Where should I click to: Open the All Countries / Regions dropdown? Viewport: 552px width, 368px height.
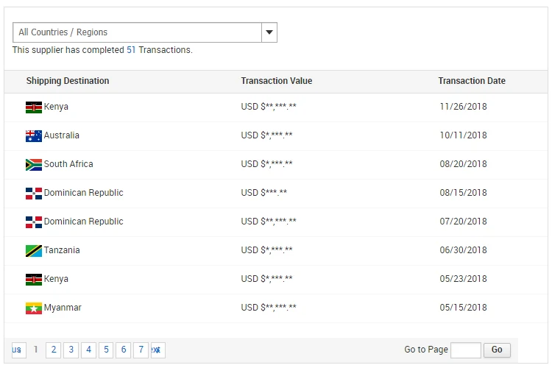tap(138, 32)
